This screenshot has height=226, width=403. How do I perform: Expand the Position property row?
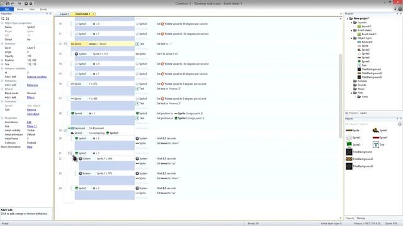[x=2, y=60]
